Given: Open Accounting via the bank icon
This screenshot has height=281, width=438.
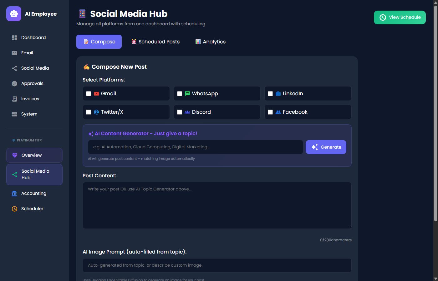Looking at the screenshot, I should (x=14, y=194).
